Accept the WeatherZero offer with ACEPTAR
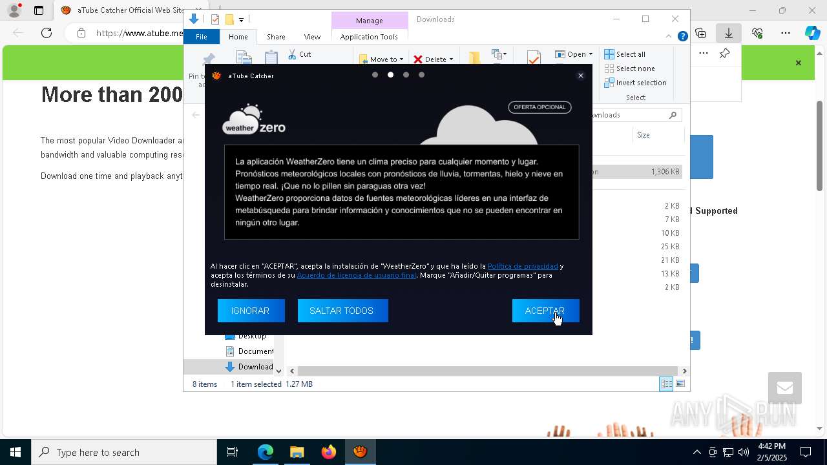The image size is (827, 465). [x=545, y=311]
